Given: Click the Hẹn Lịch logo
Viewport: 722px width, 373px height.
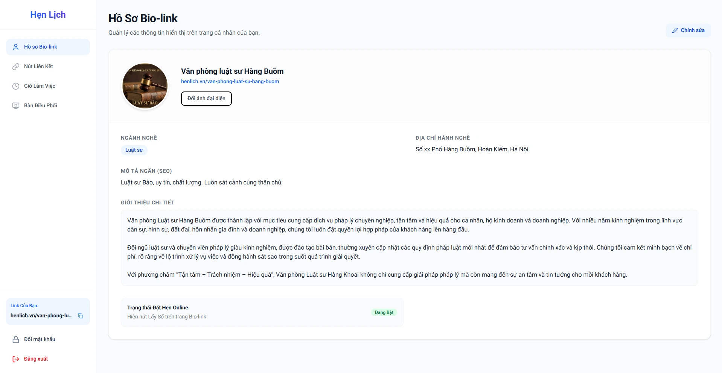Looking at the screenshot, I should pos(48,15).
